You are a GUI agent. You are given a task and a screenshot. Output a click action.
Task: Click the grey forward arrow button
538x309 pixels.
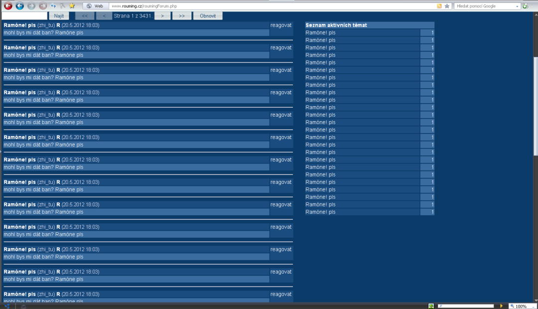[31, 6]
